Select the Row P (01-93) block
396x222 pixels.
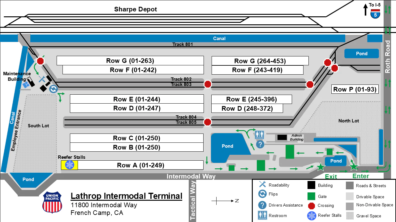355,89
